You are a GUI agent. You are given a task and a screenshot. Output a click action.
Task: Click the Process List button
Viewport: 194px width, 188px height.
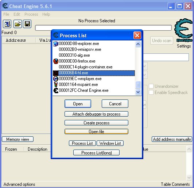[82, 143]
